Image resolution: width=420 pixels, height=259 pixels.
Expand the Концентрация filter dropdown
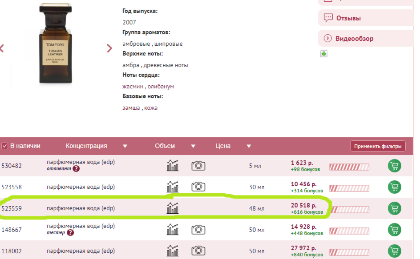125,146
